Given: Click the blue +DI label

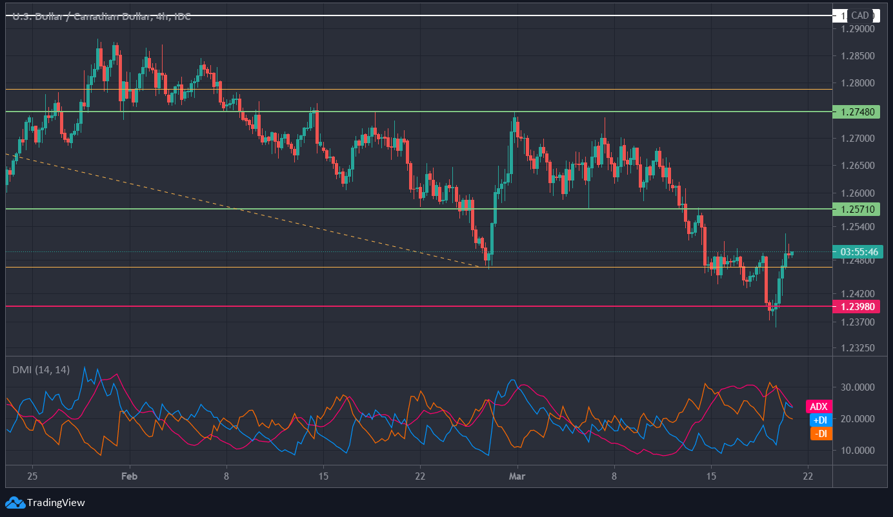Looking at the screenshot, I should point(821,420).
